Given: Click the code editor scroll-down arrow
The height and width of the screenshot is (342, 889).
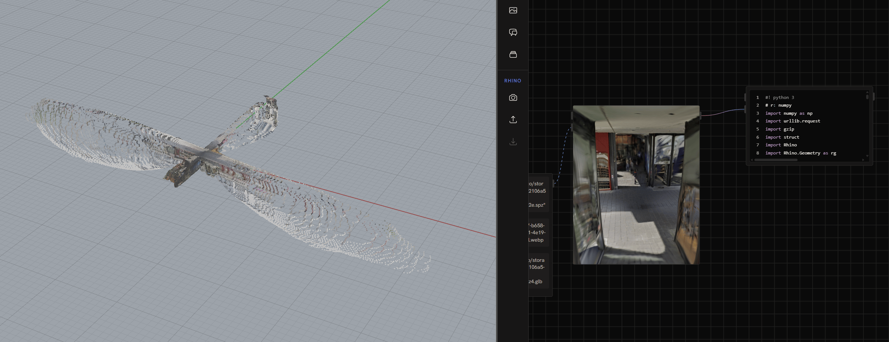Looking at the screenshot, I should tap(867, 156).
